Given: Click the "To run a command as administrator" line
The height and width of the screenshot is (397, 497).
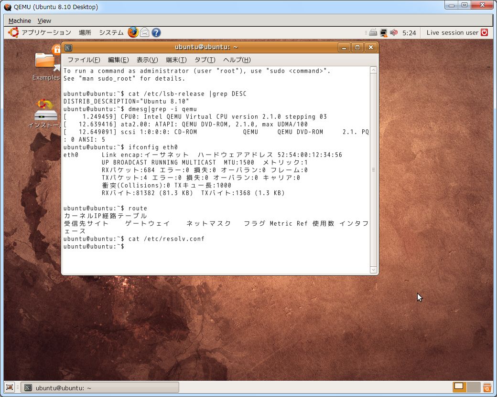Looking at the screenshot, I should click(x=197, y=71).
